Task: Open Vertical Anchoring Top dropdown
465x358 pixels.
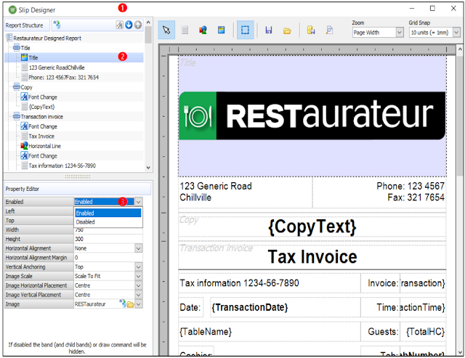Action: tap(139, 267)
